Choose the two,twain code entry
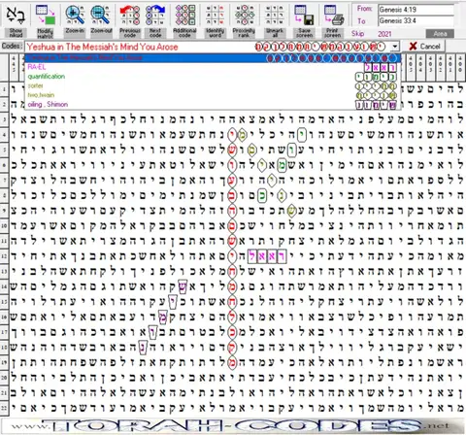466x435 pixels. (x=213, y=95)
